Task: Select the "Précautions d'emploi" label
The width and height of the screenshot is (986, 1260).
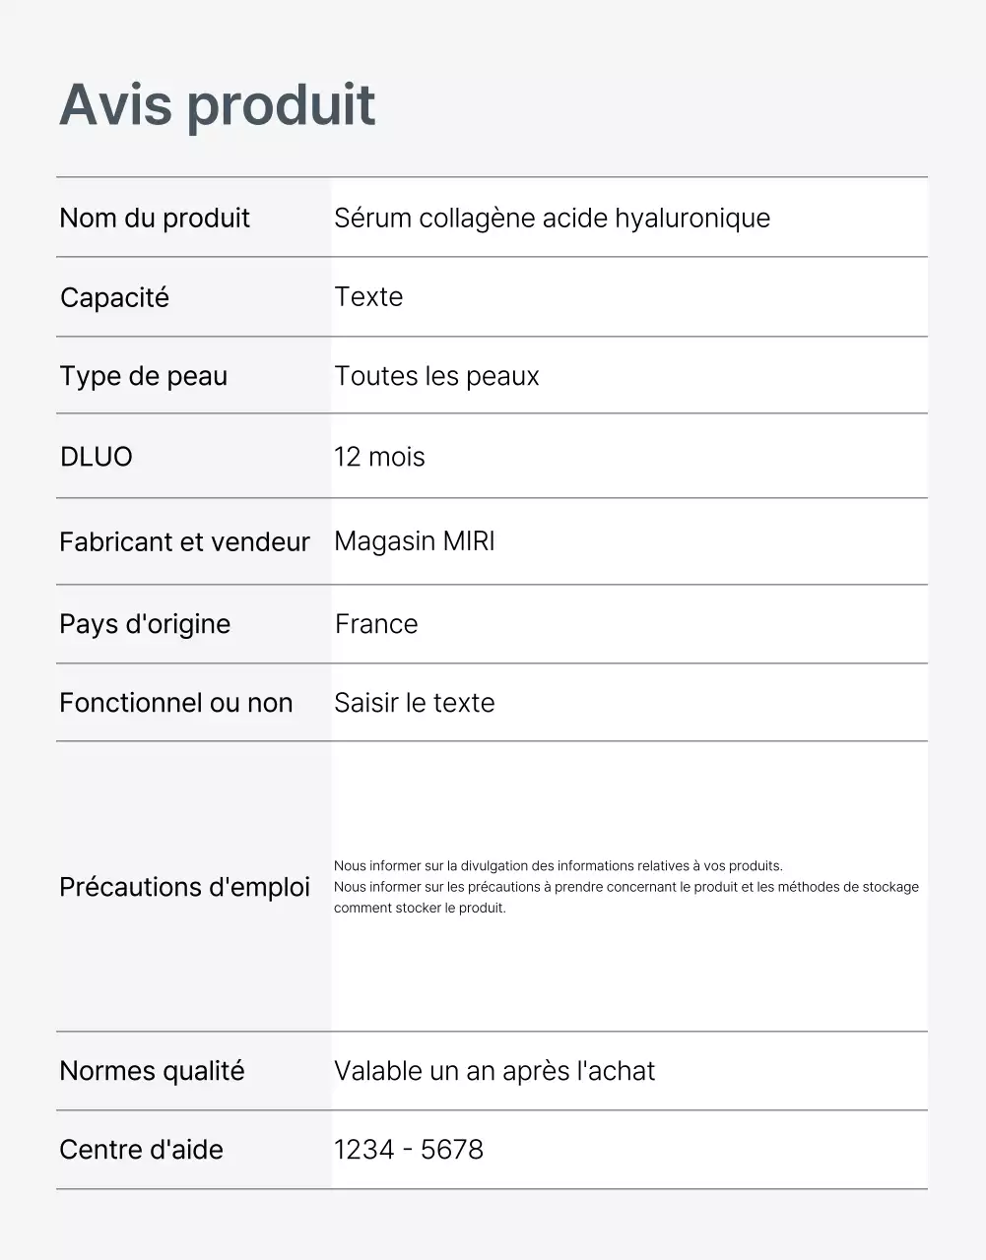Action: [x=184, y=887]
